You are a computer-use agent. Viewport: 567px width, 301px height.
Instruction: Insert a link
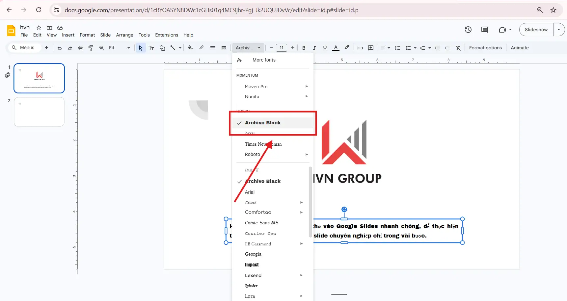[360, 48]
